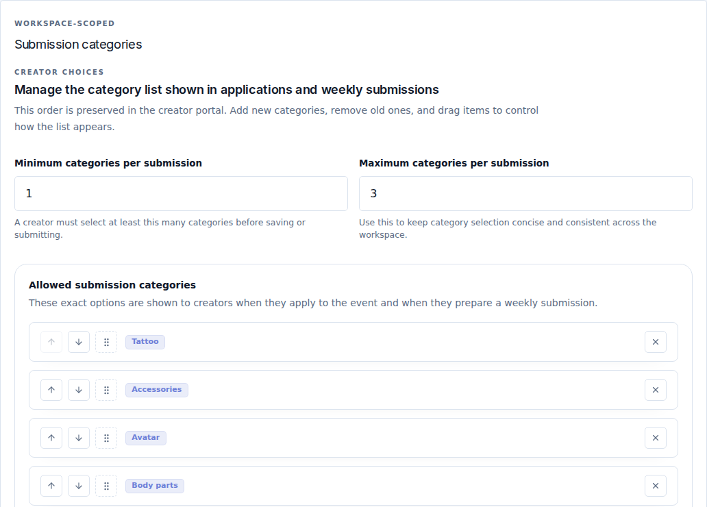Move Tattoo category up
This screenshot has height=507, width=707.
pyautogui.click(x=51, y=342)
